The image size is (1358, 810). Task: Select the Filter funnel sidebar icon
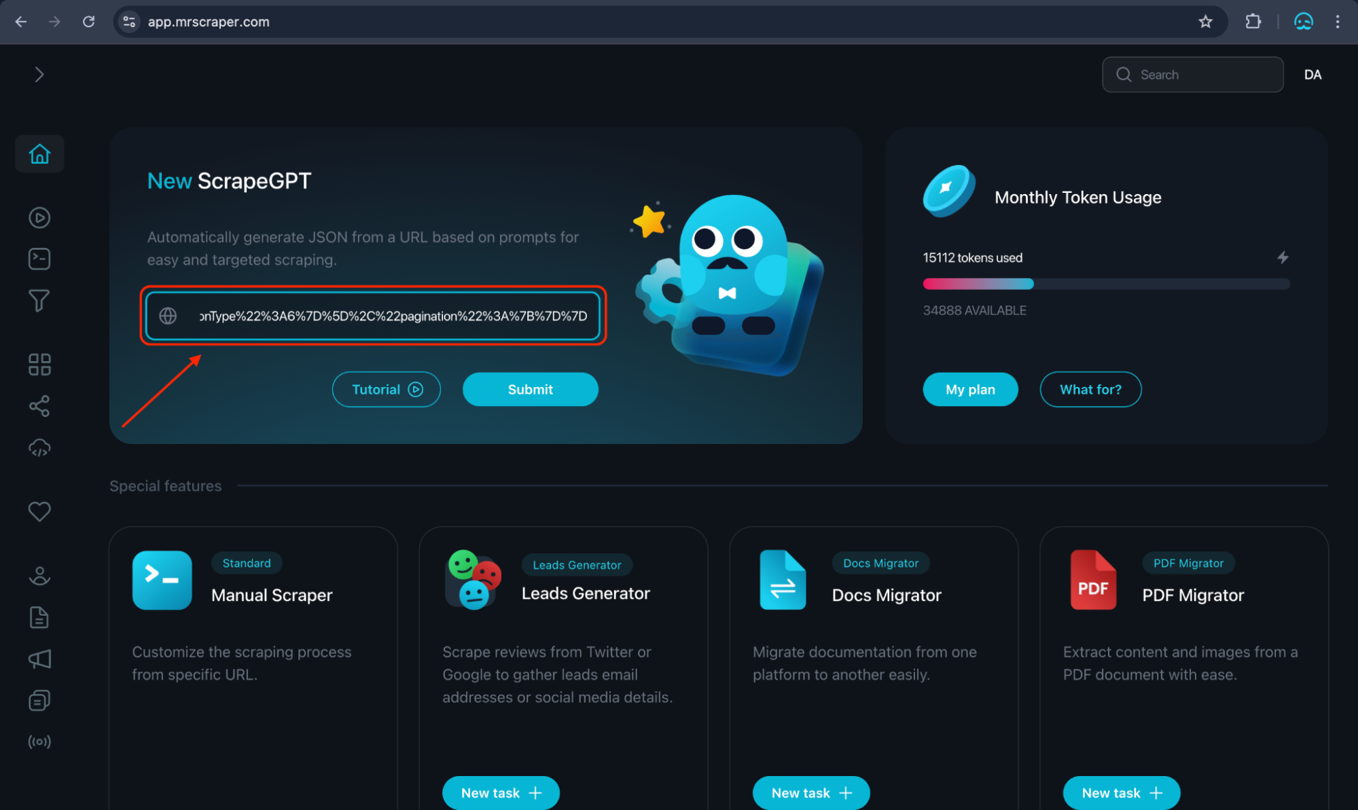click(x=39, y=301)
